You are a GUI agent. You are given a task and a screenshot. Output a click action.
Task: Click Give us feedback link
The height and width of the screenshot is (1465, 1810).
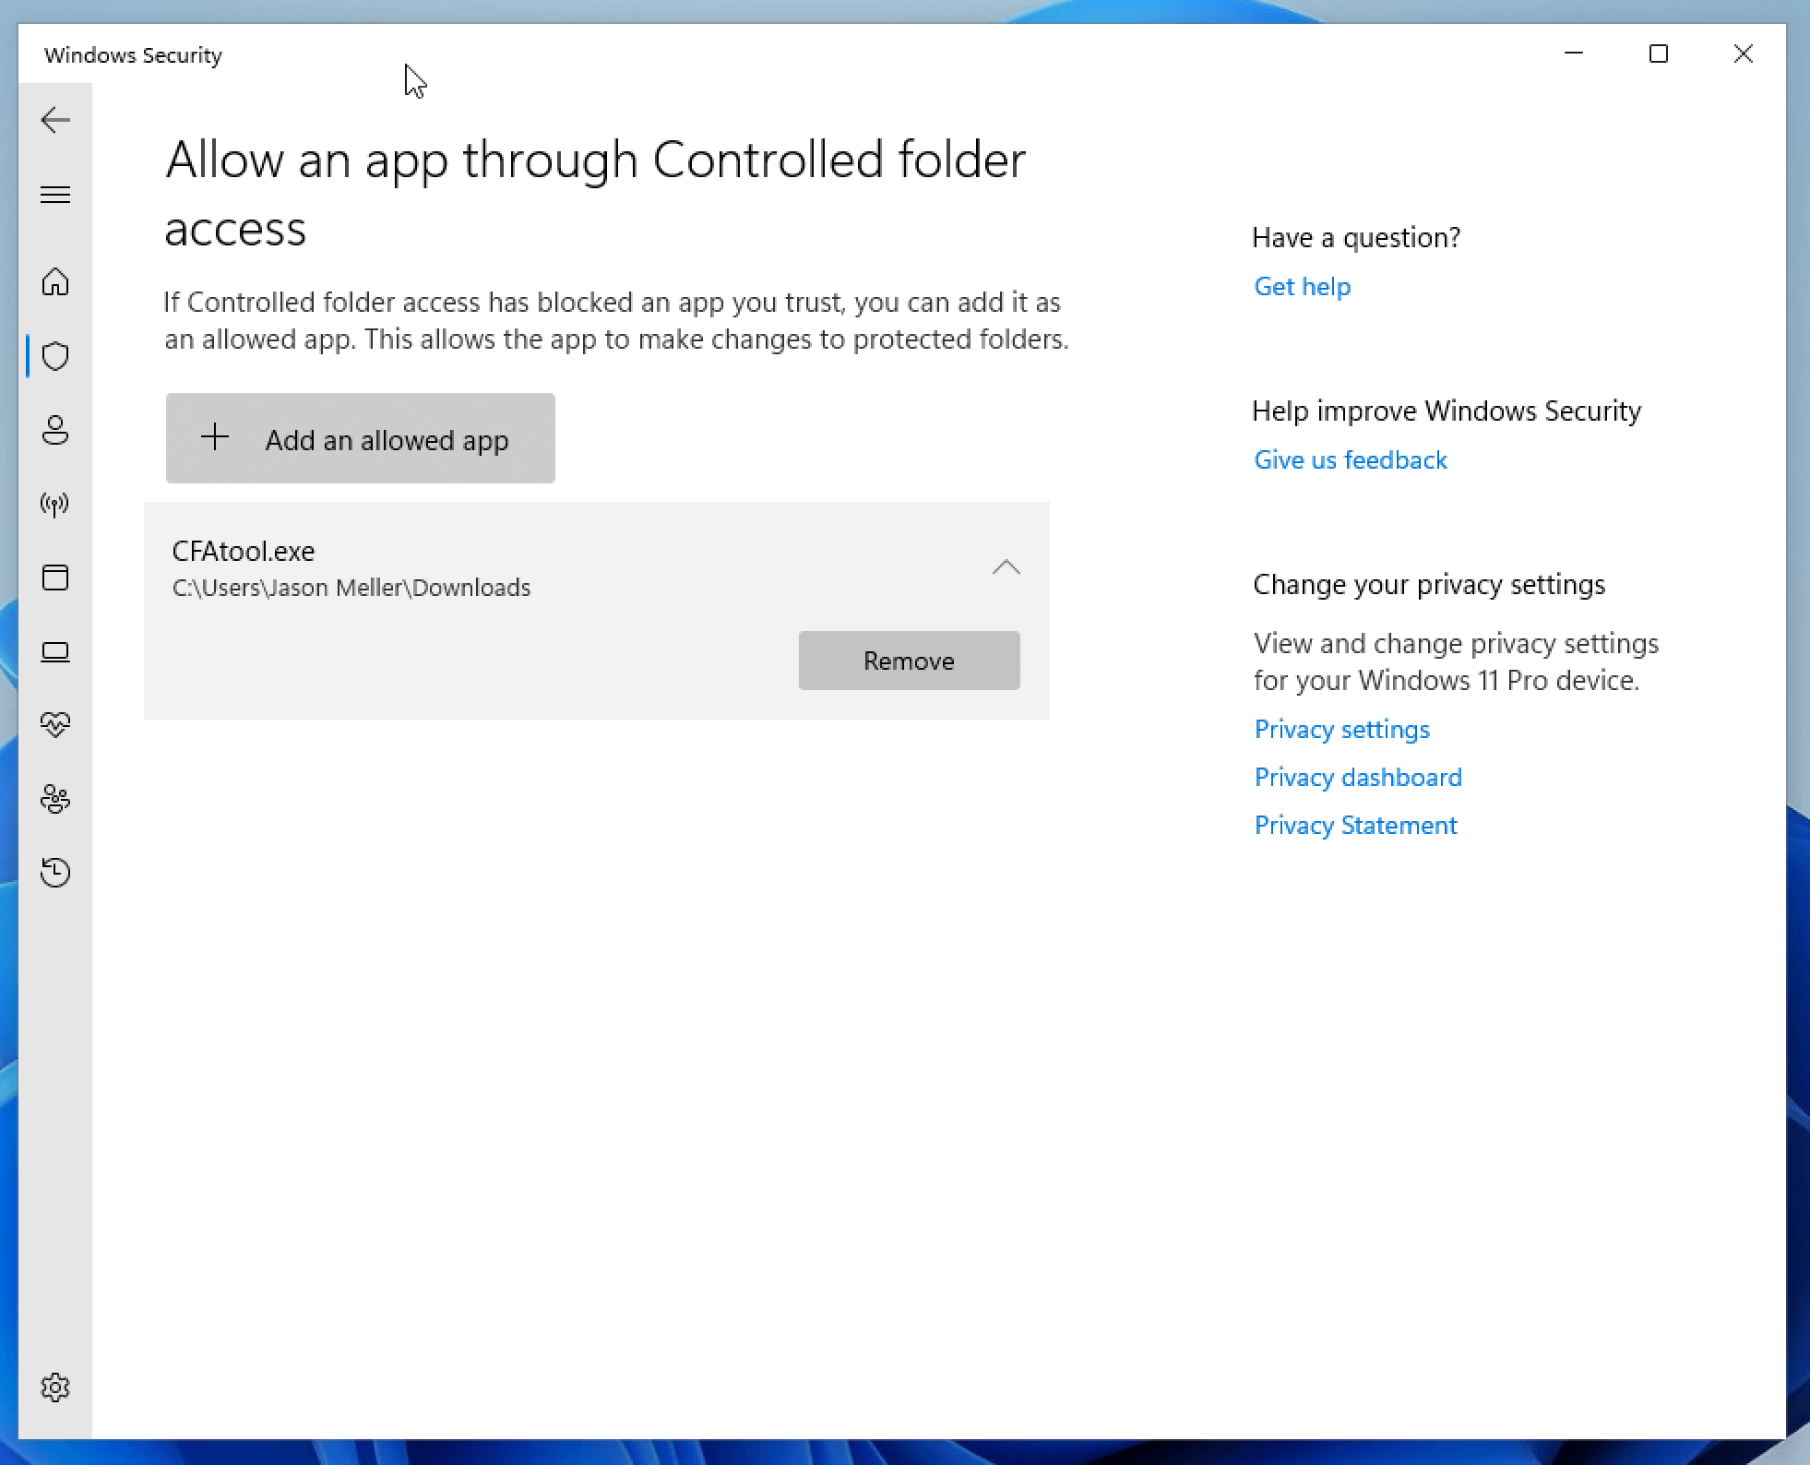coord(1350,460)
